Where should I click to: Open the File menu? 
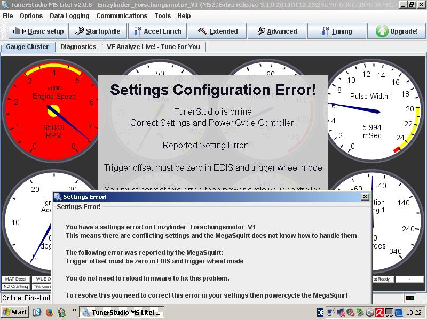coord(8,16)
